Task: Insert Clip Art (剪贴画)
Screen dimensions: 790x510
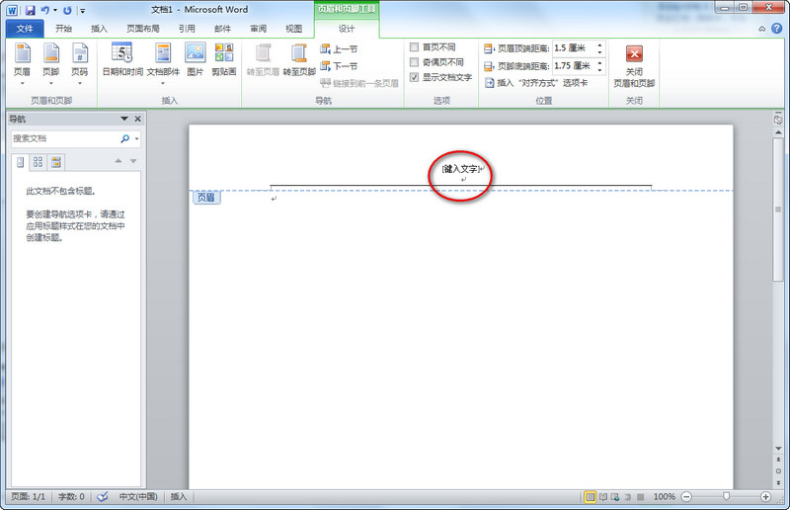Action: (x=224, y=59)
